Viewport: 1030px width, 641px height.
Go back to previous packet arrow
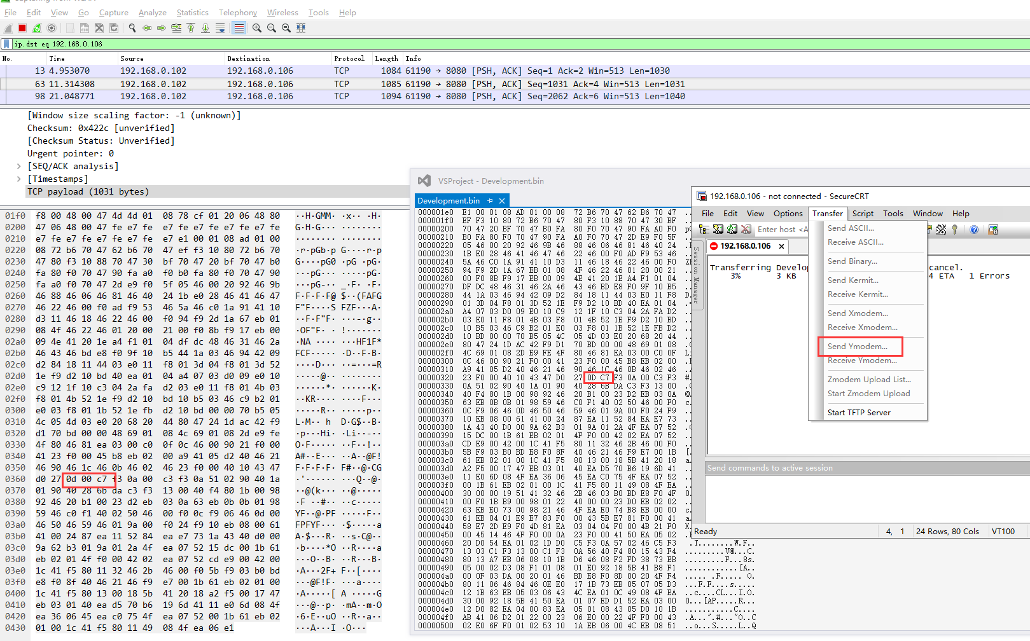[147, 28]
